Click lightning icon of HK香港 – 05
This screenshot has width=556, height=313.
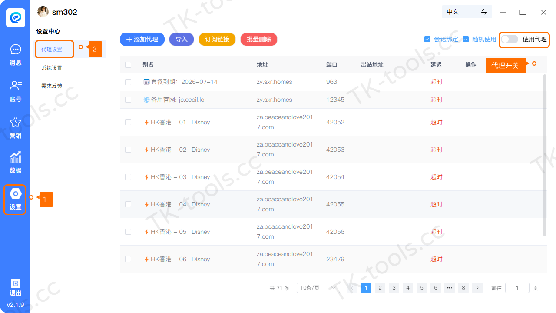[x=146, y=232]
